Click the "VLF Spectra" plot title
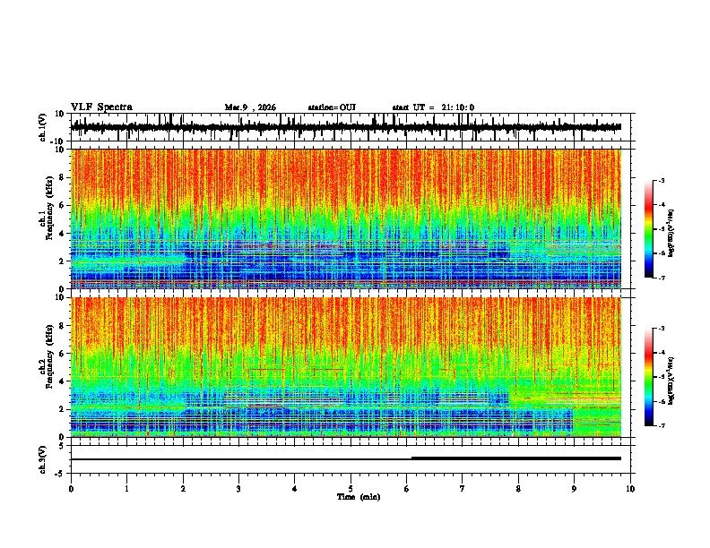Screen dimensions: 710x548 tap(101, 107)
